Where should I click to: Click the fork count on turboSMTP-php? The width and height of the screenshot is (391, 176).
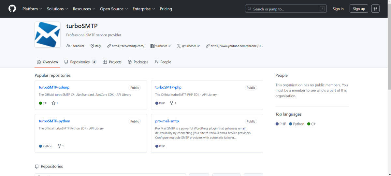[x=173, y=103]
